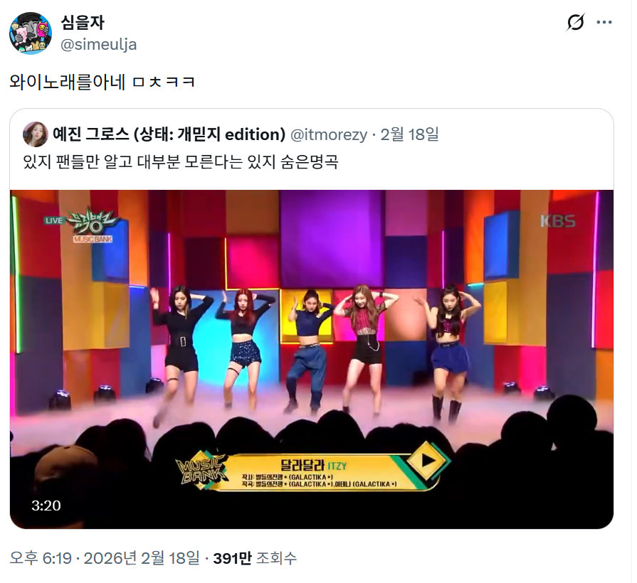Screen dimensions: 637x583
Task: Click the LIVE badge in the video
Action: pyautogui.click(x=54, y=220)
